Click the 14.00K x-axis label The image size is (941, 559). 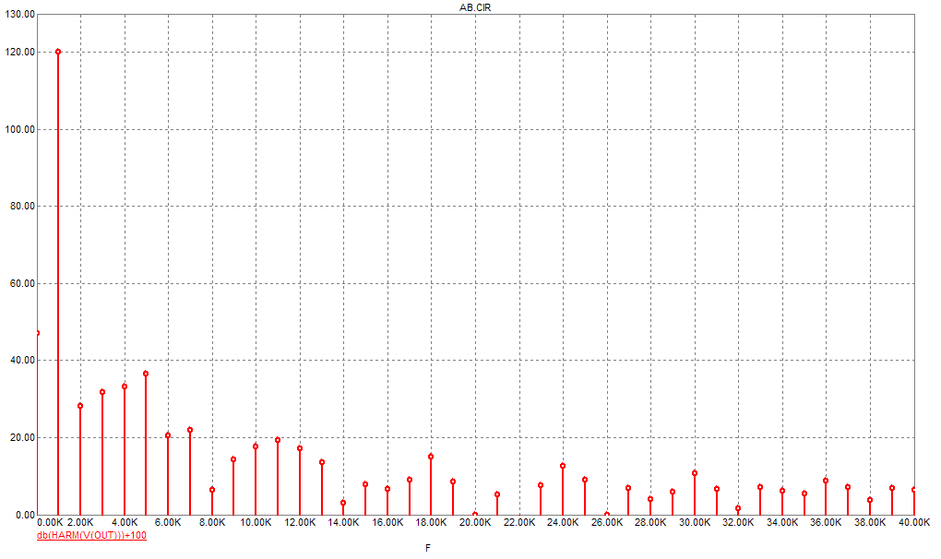click(343, 522)
